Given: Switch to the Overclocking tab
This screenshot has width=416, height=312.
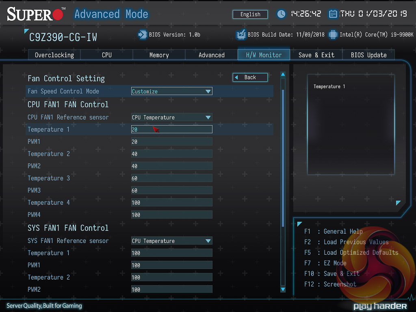Looking at the screenshot, I should [54, 55].
